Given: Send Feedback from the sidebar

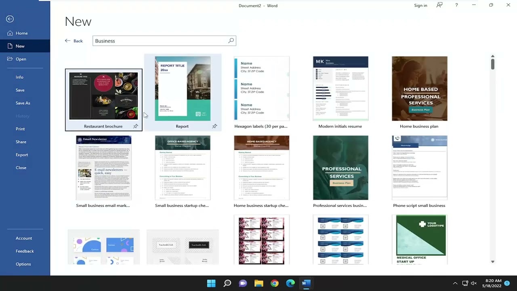Looking at the screenshot, I should tap(25, 251).
